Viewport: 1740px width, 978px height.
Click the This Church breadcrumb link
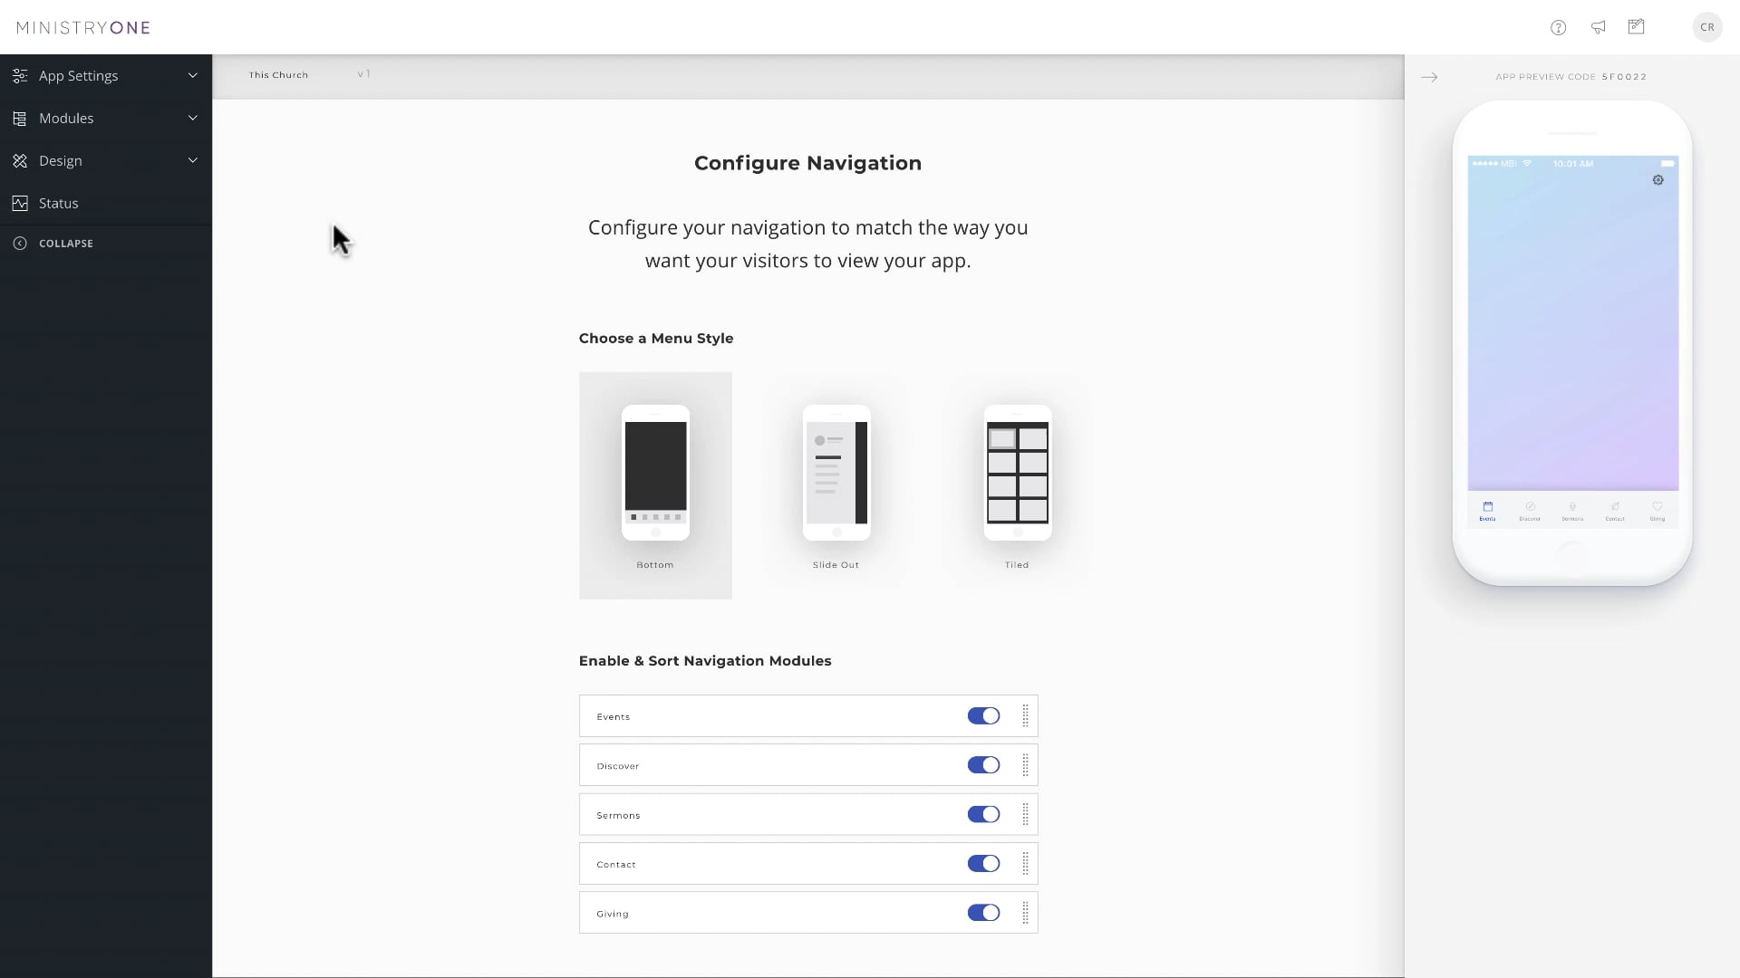(278, 74)
